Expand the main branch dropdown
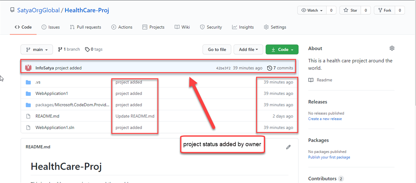The width and height of the screenshot is (416, 183). pyautogui.click(x=37, y=50)
